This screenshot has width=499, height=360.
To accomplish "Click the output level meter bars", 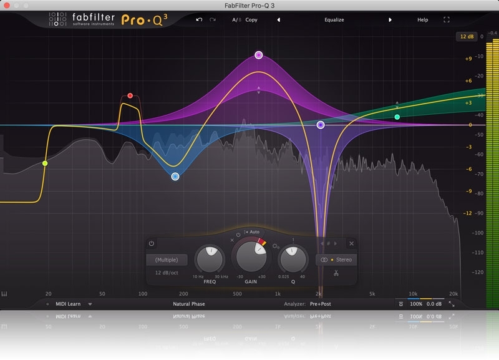I will (x=492, y=173).
